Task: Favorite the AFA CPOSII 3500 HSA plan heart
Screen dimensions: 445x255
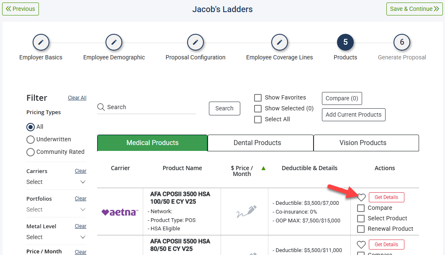Action: pos(361,197)
